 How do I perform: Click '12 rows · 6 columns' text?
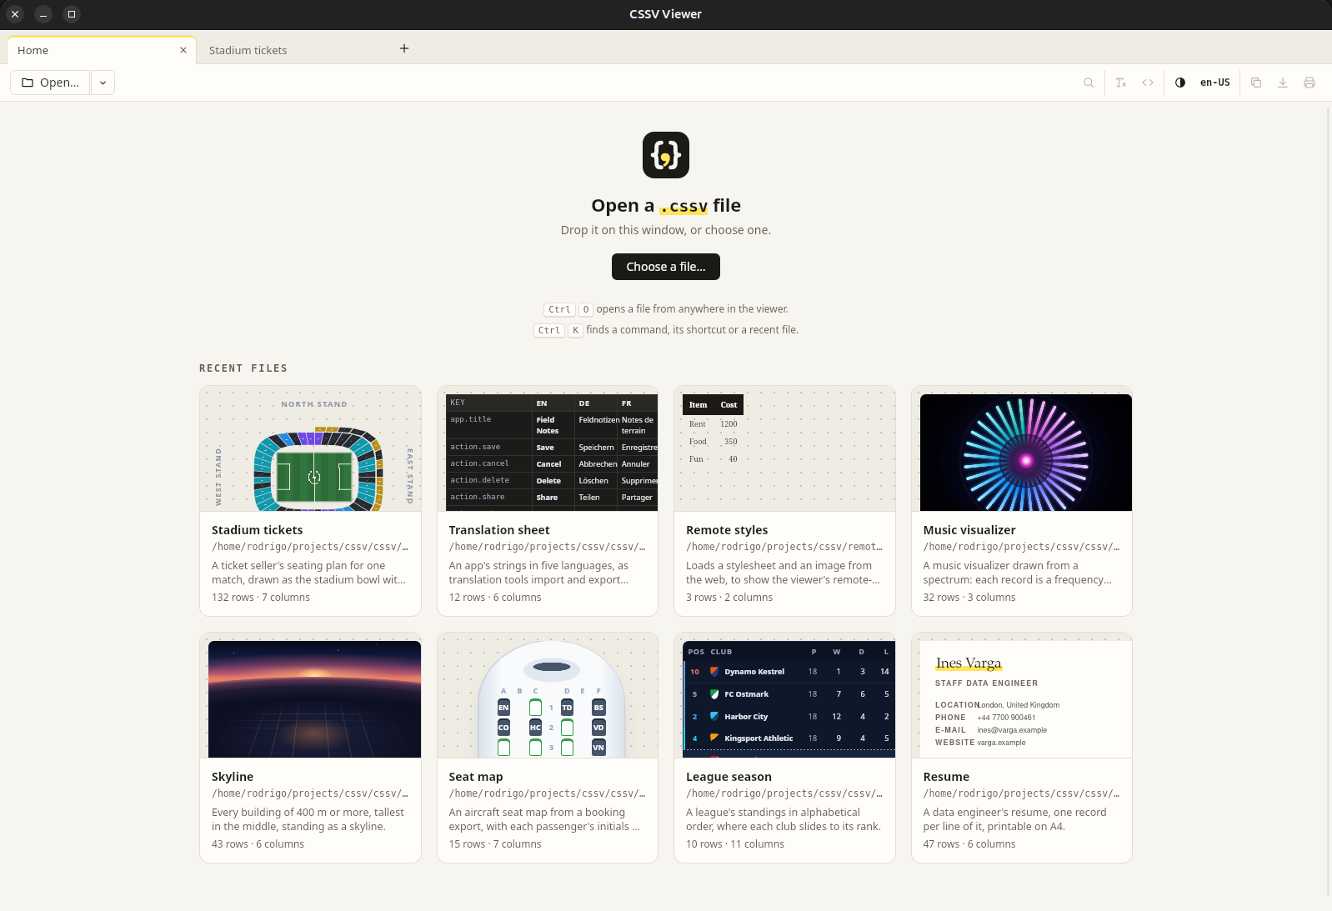pyautogui.click(x=495, y=598)
